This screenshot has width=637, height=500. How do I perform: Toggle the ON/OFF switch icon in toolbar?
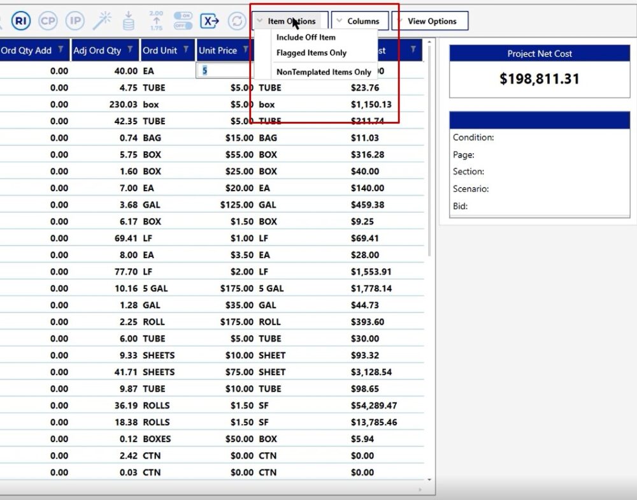183,21
